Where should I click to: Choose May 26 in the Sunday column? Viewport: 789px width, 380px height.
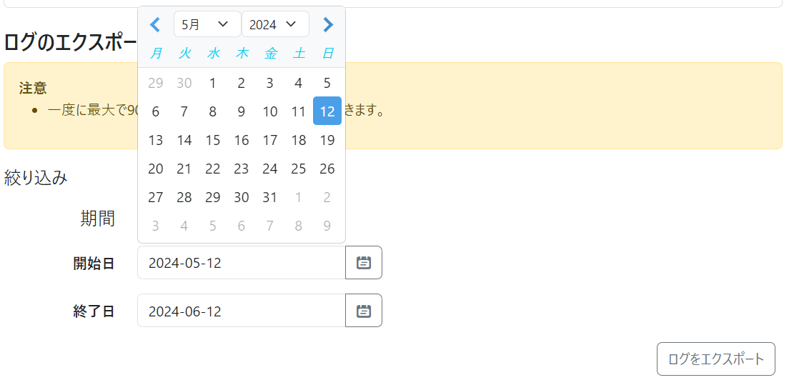(327, 169)
